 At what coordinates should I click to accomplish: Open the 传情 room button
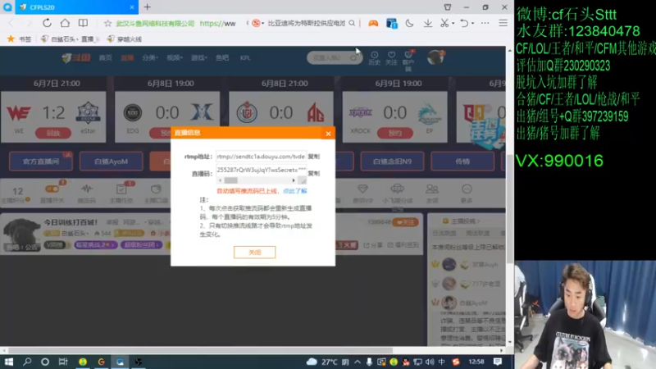click(x=462, y=162)
